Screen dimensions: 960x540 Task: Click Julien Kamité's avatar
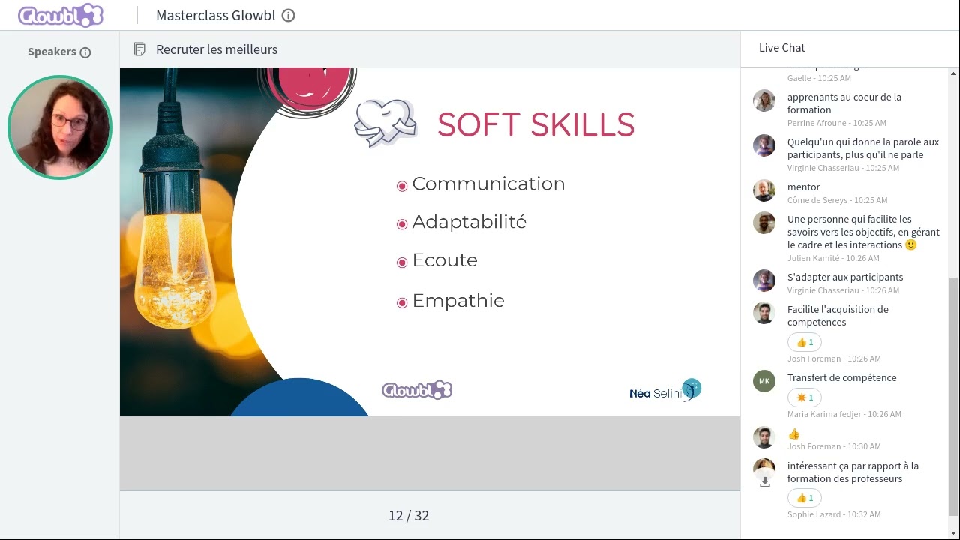tap(764, 223)
